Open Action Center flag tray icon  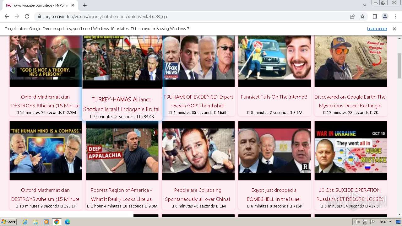click(x=372, y=222)
